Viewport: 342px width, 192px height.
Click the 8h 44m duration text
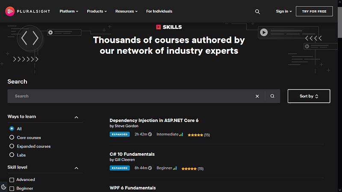[141, 168]
